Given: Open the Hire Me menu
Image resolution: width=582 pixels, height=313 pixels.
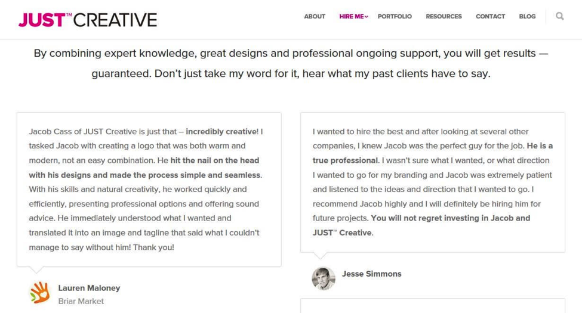Looking at the screenshot, I should pyautogui.click(x=352, y=16).
